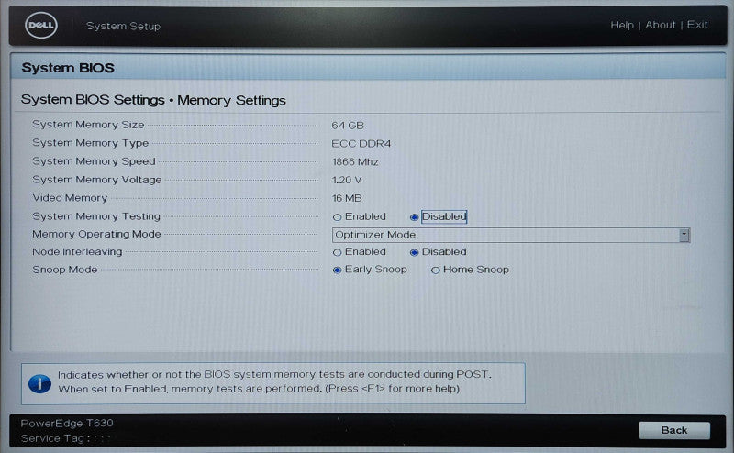This screenshot has width=734, height=453.
Task: Click the System Memory Testing label
Action: 96,216
